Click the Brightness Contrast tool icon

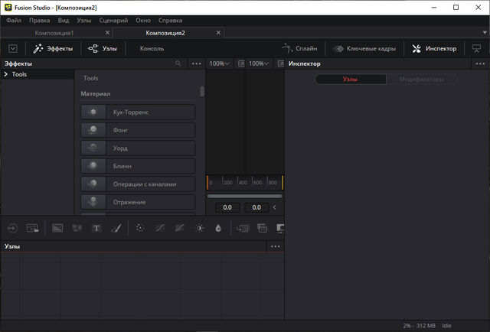click(200, 228)
